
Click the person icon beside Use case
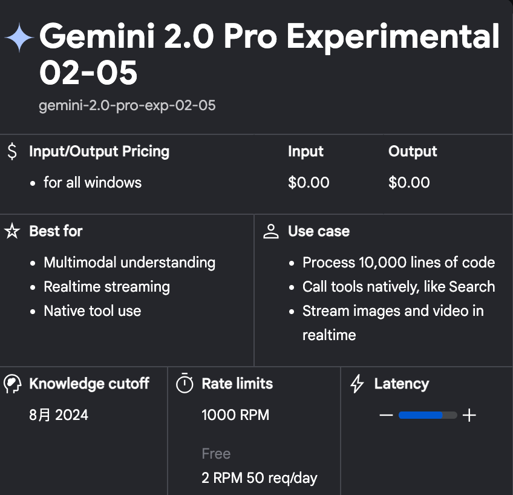271,231
